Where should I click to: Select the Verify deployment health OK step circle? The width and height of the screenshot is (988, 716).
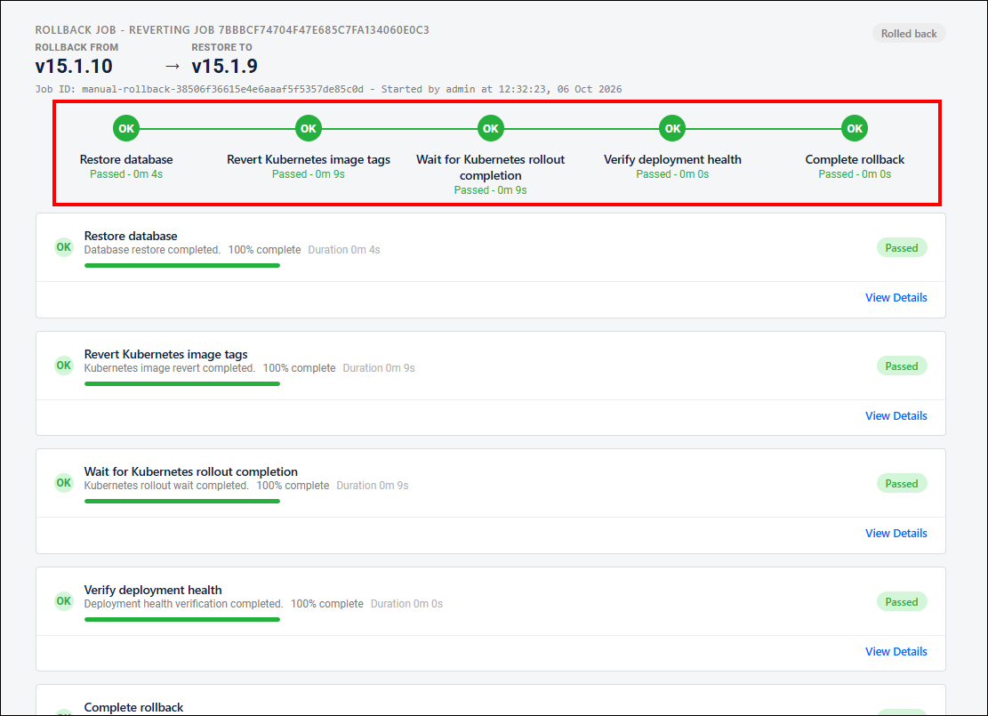point(672,129)
